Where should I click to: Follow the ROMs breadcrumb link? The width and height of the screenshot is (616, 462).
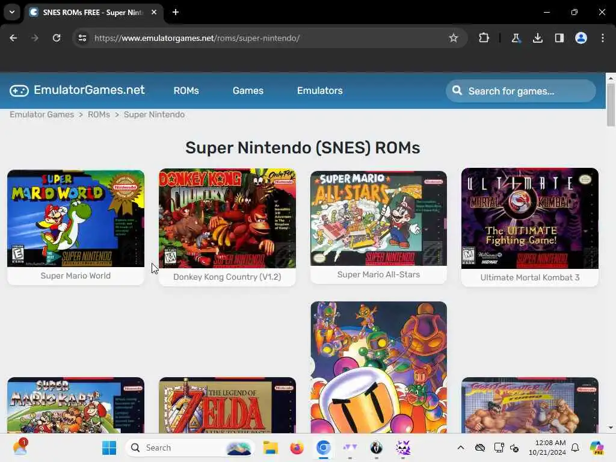tap(99, 114)
